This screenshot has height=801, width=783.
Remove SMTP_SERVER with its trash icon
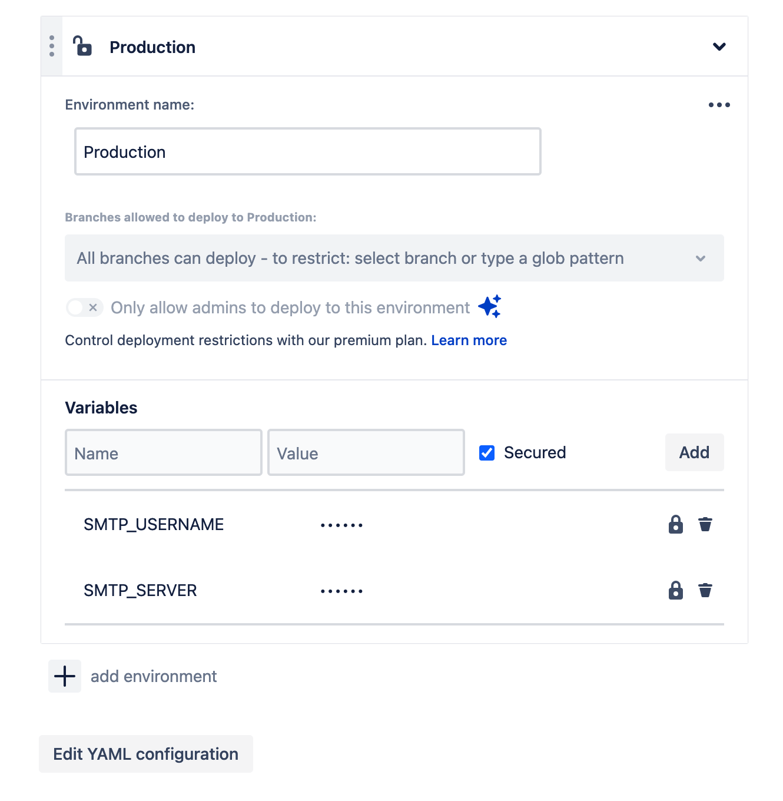pos(705,590)
